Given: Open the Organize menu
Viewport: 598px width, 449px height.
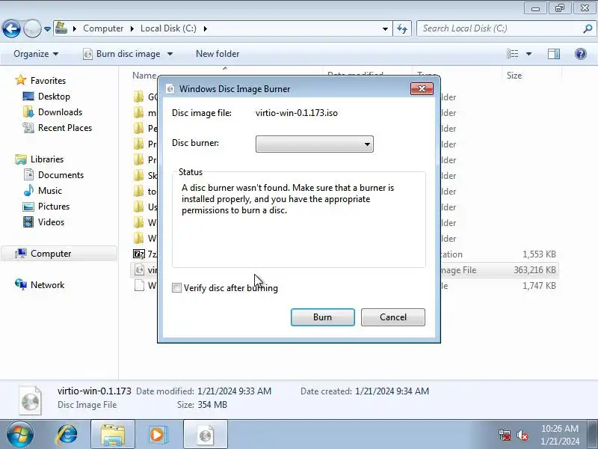Looking at the screenshot, I should pyautogui.click(x=35, y=54).
